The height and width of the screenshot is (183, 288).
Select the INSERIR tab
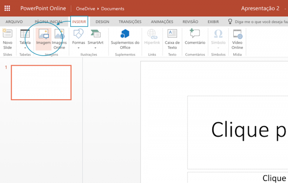click(79, 21)
